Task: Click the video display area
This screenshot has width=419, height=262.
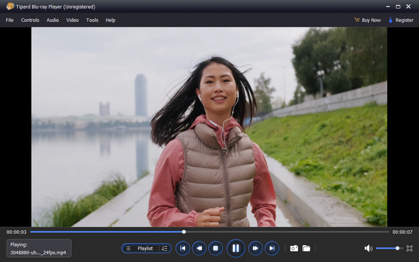Action: [209, 127]
